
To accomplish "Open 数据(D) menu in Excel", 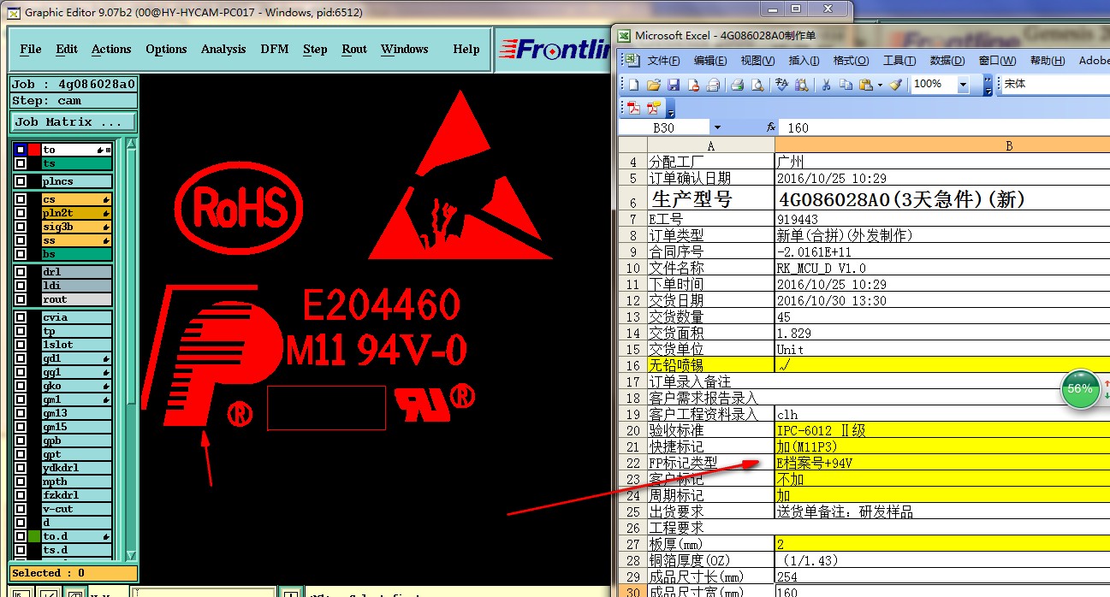I will (x=947, y=61).
